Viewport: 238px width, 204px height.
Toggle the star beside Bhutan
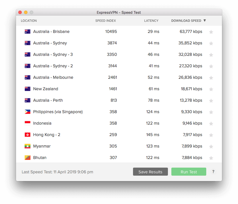pos(211,158)
